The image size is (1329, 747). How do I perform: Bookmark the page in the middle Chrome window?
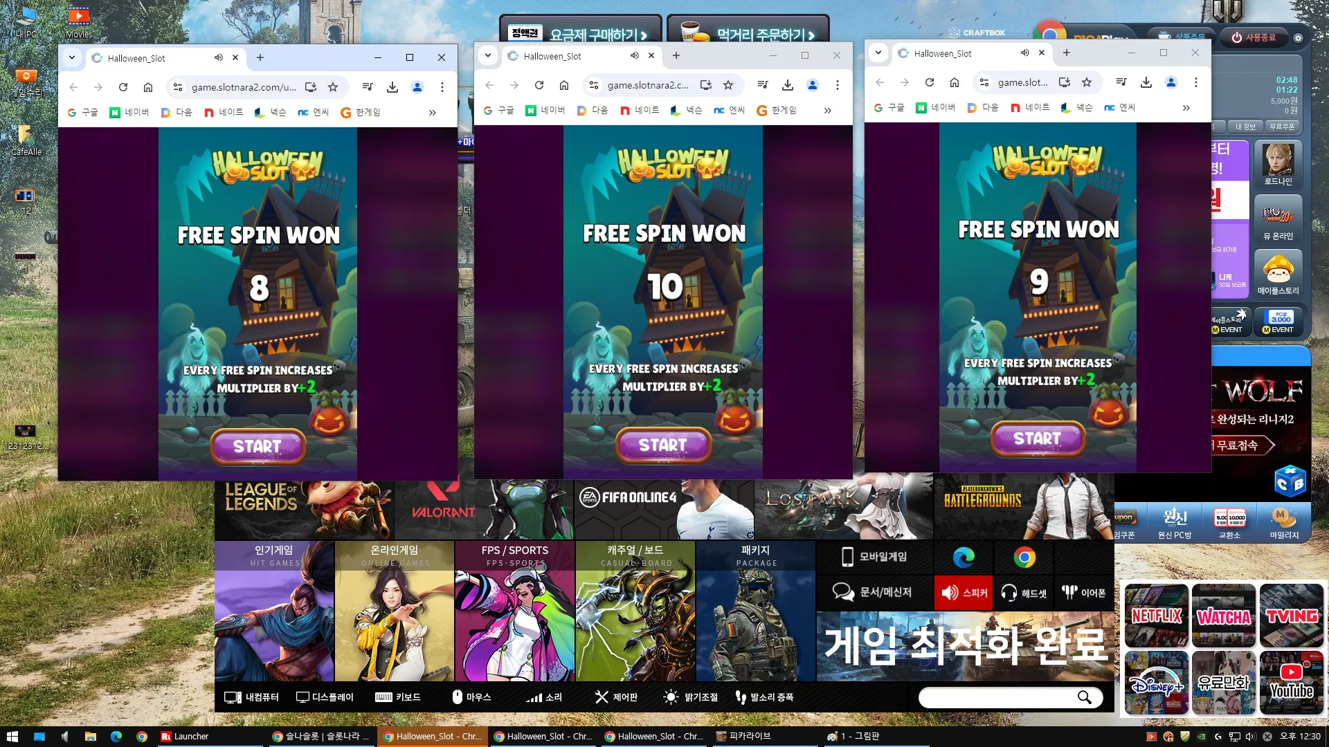[x=728, y=85]
